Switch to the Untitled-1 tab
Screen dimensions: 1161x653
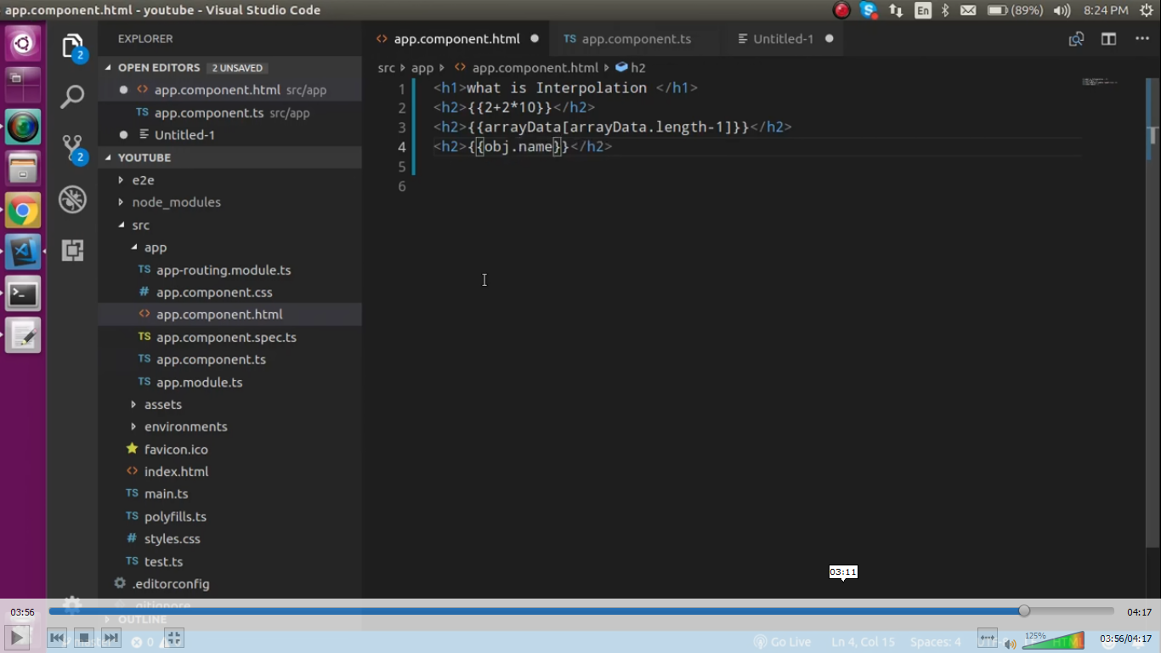coord(784,39)
